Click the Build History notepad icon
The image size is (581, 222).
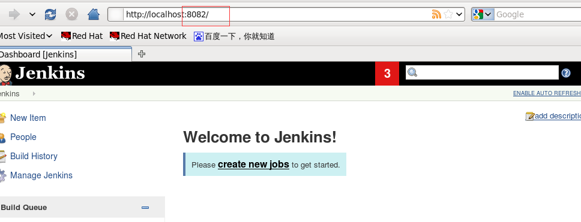[2, 156]
